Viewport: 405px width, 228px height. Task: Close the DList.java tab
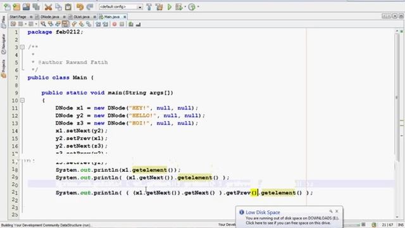[95, 17]
